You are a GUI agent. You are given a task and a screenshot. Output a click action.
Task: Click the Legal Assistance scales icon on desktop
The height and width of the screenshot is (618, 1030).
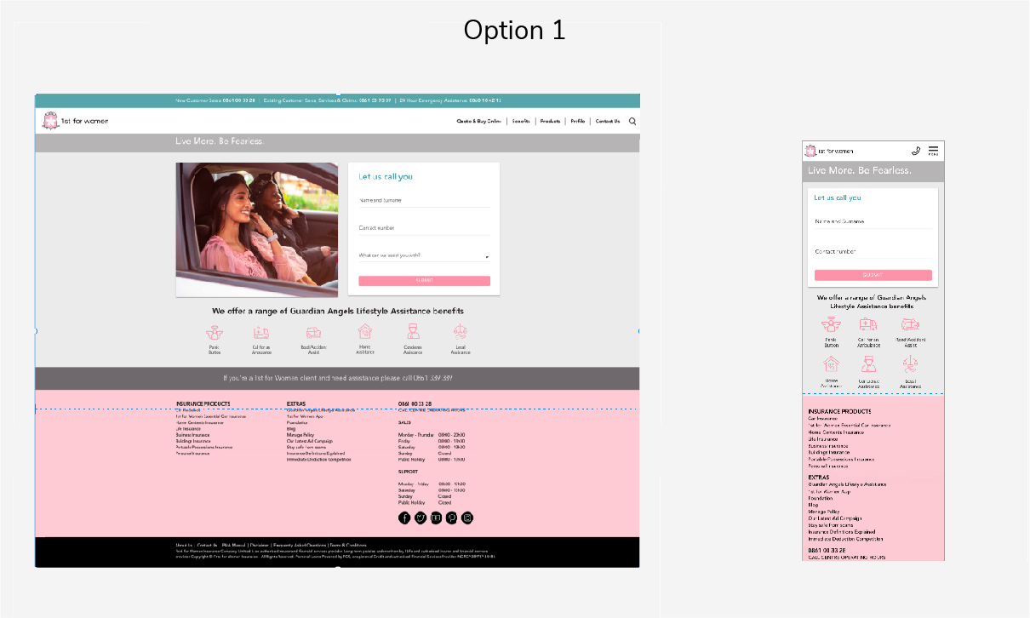(461, 332)
